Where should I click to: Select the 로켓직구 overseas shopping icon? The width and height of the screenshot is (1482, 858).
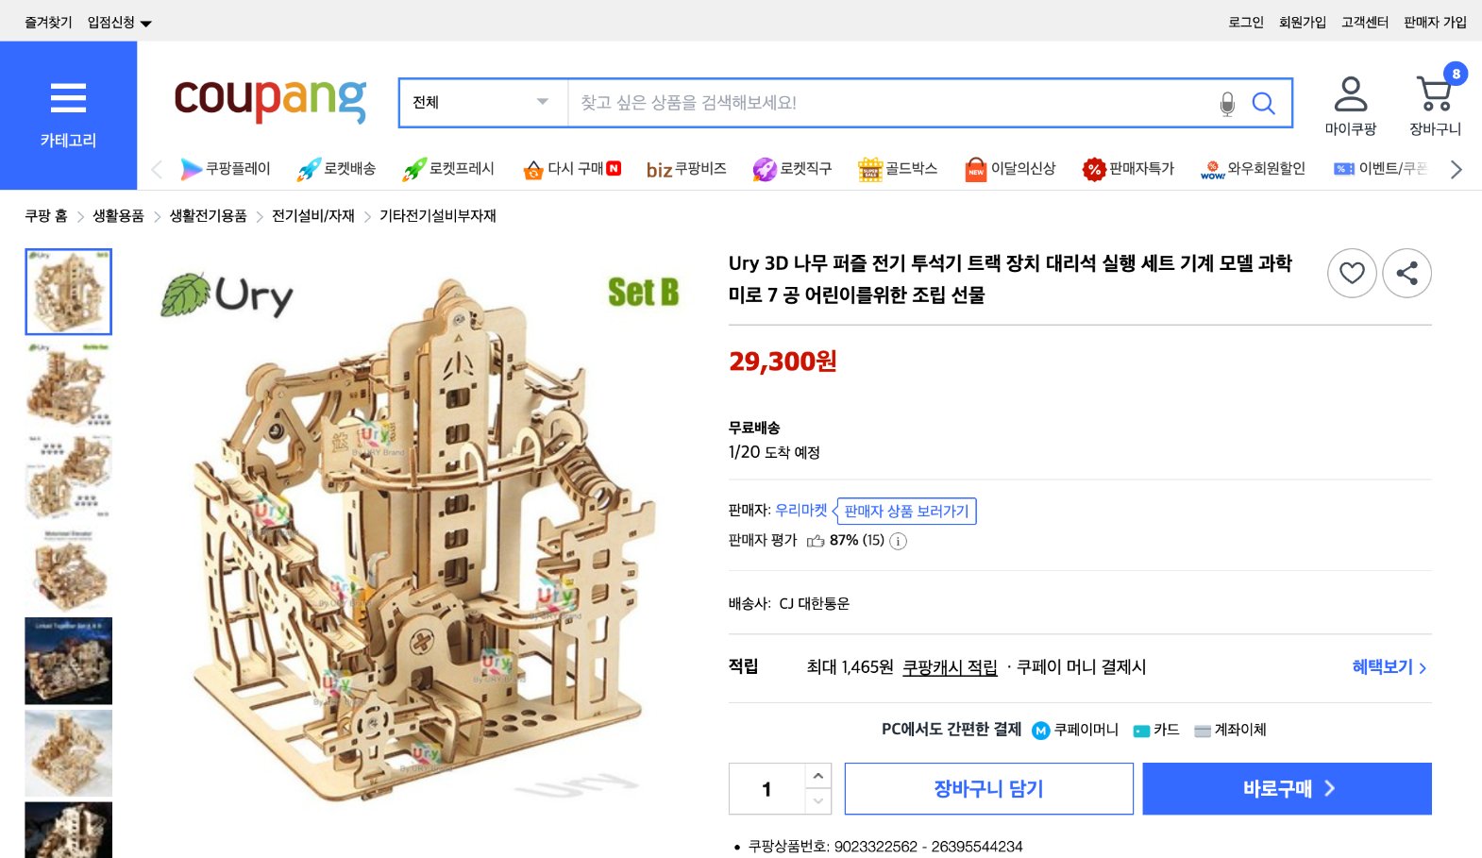point(793,169)
